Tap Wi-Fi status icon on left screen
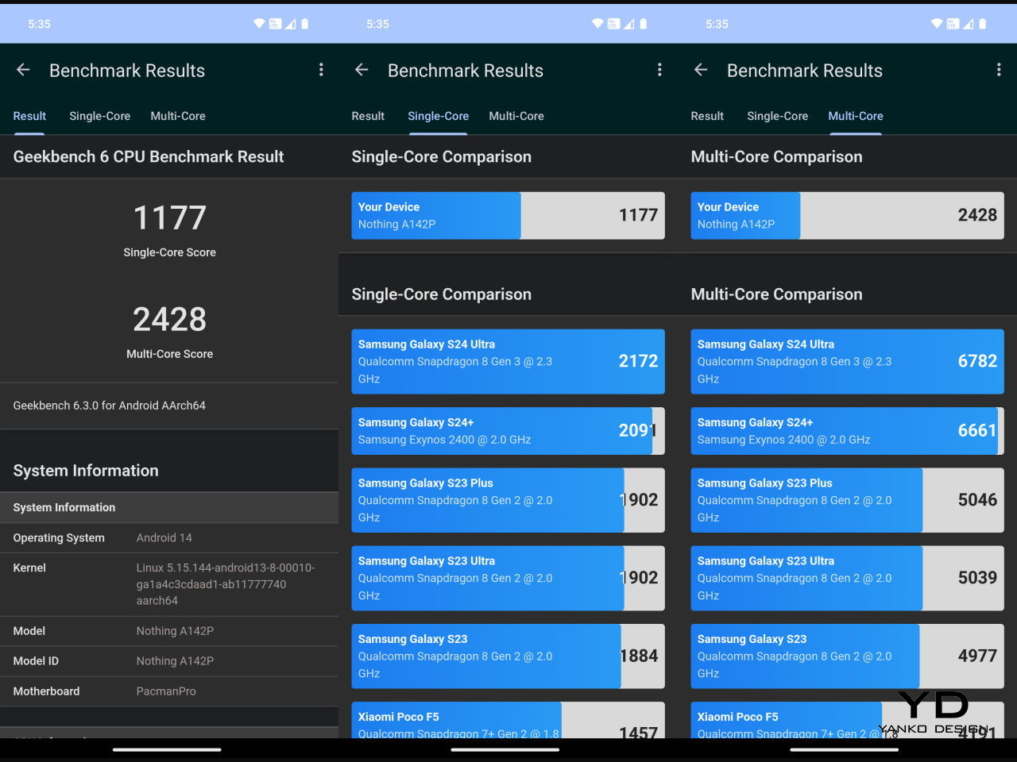The height and width of the screenshot is (762, 1017). [x=259, y=24]
